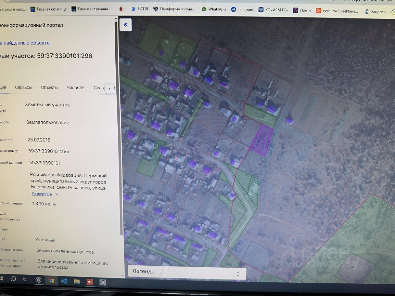Viewport: 395px width, 296px height.
Task: Collapse the side panel with double-chevron button
Action: coord(126,25)
